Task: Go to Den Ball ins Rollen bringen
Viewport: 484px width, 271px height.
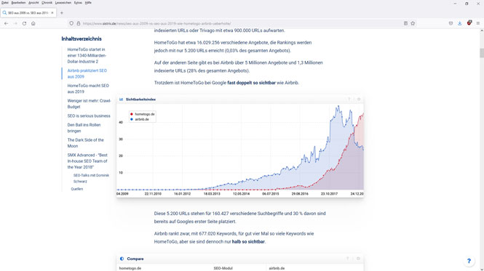Action: pyautogui.click(x=84, y=128)
